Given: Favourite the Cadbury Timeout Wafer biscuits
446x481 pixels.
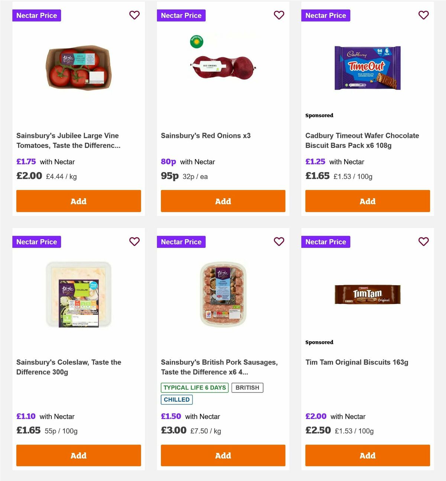Looking at the screenshot, I should (x=423, y=15).
